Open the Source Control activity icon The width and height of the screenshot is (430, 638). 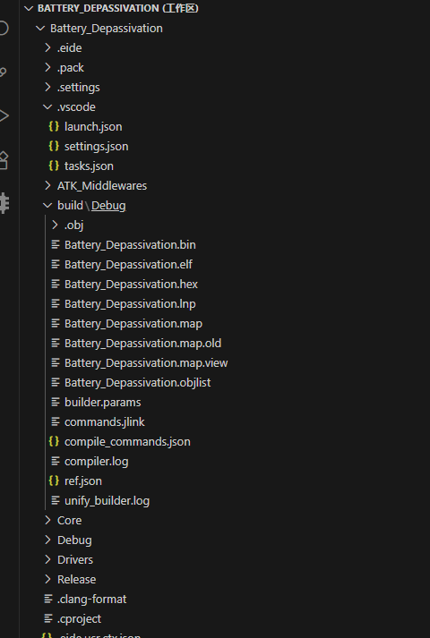click(x=4, y=72)
